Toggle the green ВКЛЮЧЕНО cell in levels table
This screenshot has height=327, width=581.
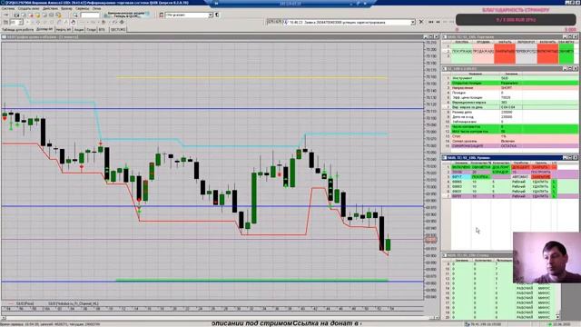point(461,167)
